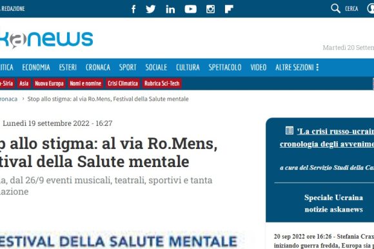This screenshot has height=249, width=374.
Task: Click 'a cura del Servizio Studi' text
Action: point(327,168)
